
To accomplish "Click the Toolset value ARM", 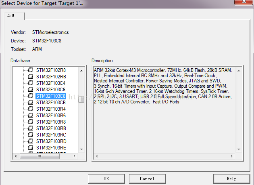I will 37,49.
